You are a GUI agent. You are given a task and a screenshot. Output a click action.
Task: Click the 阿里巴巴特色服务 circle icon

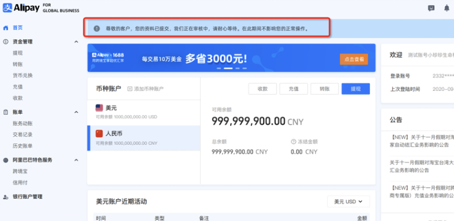tap(6, 160)
